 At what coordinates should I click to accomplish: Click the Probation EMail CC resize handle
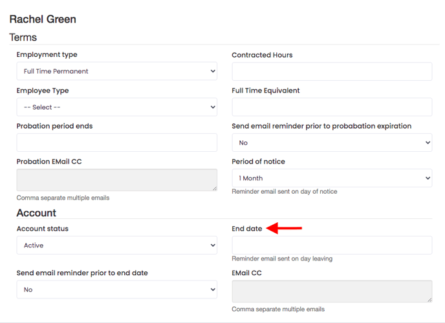214,188
